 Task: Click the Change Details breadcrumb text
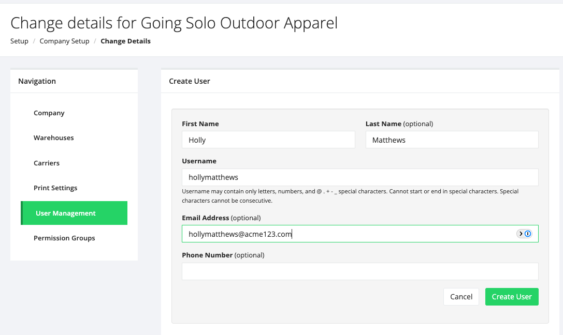pyautogui.click(x=126, y=41)
